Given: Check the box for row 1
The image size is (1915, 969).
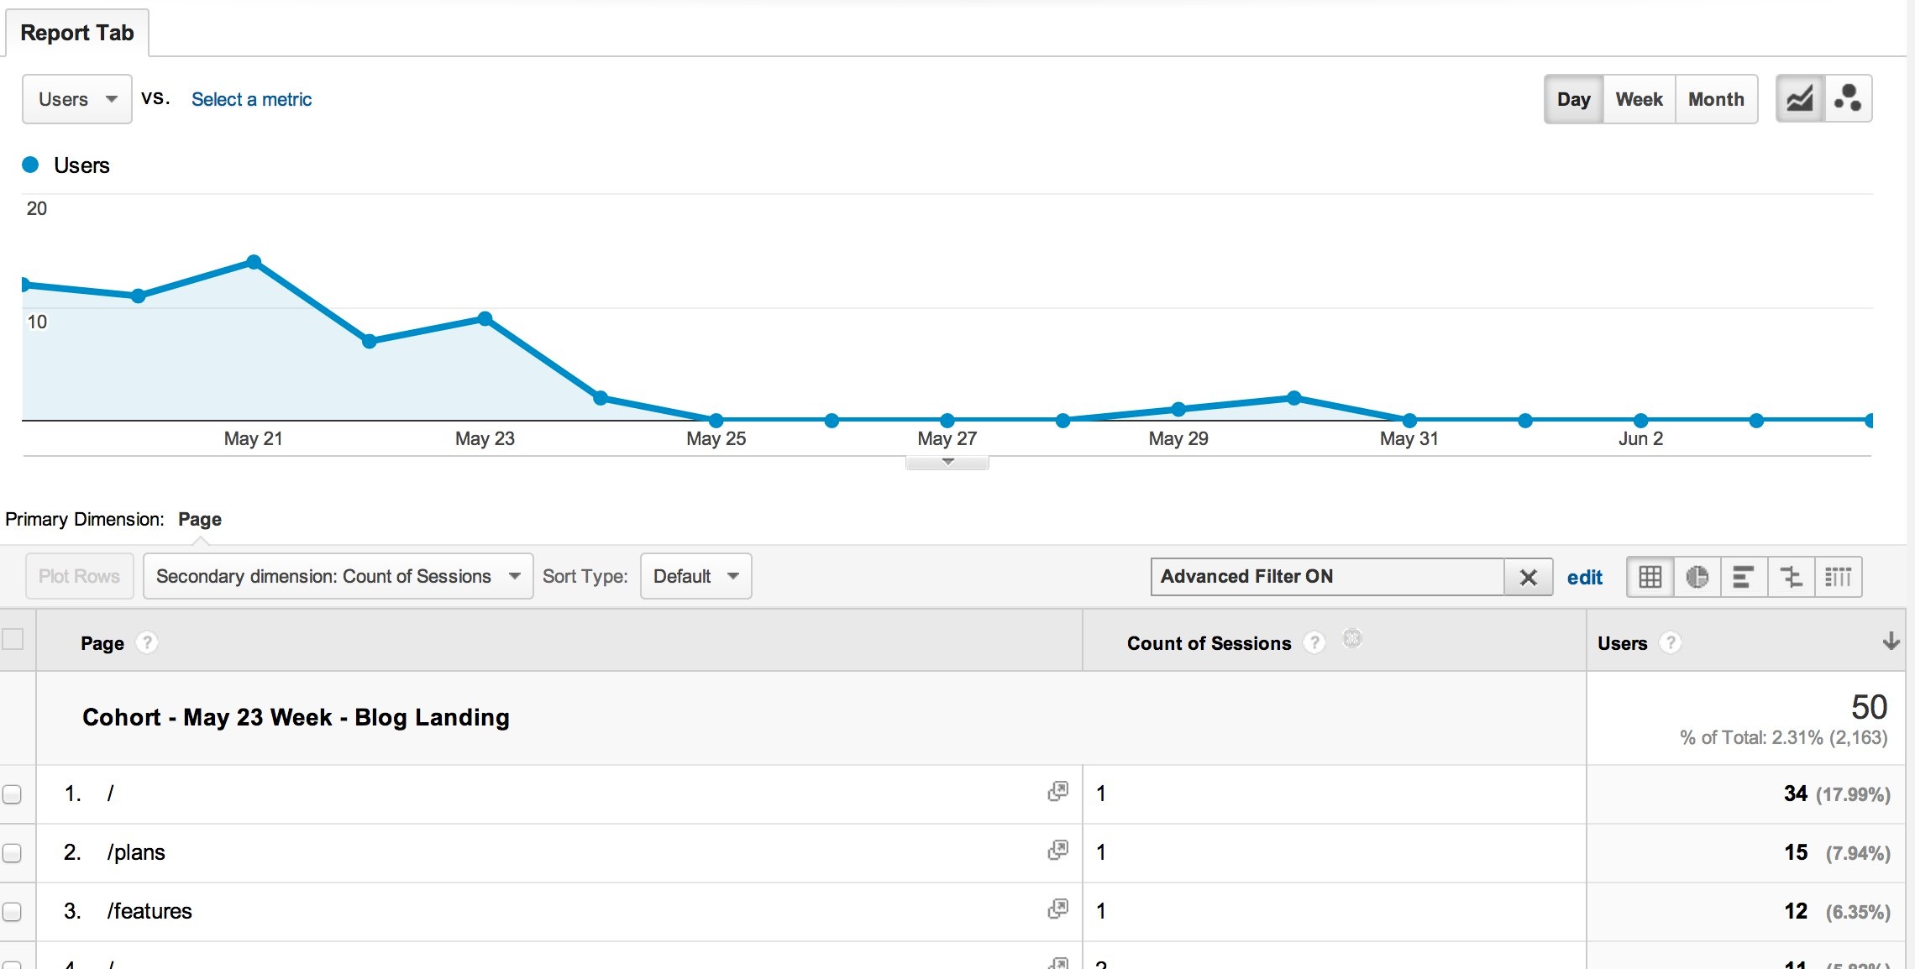Looking at the screenshot, I should click(12, 794).
